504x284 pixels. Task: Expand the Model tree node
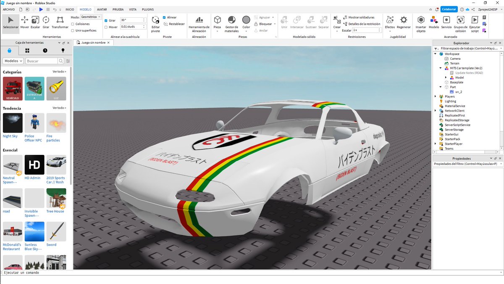tap(446, 77)
